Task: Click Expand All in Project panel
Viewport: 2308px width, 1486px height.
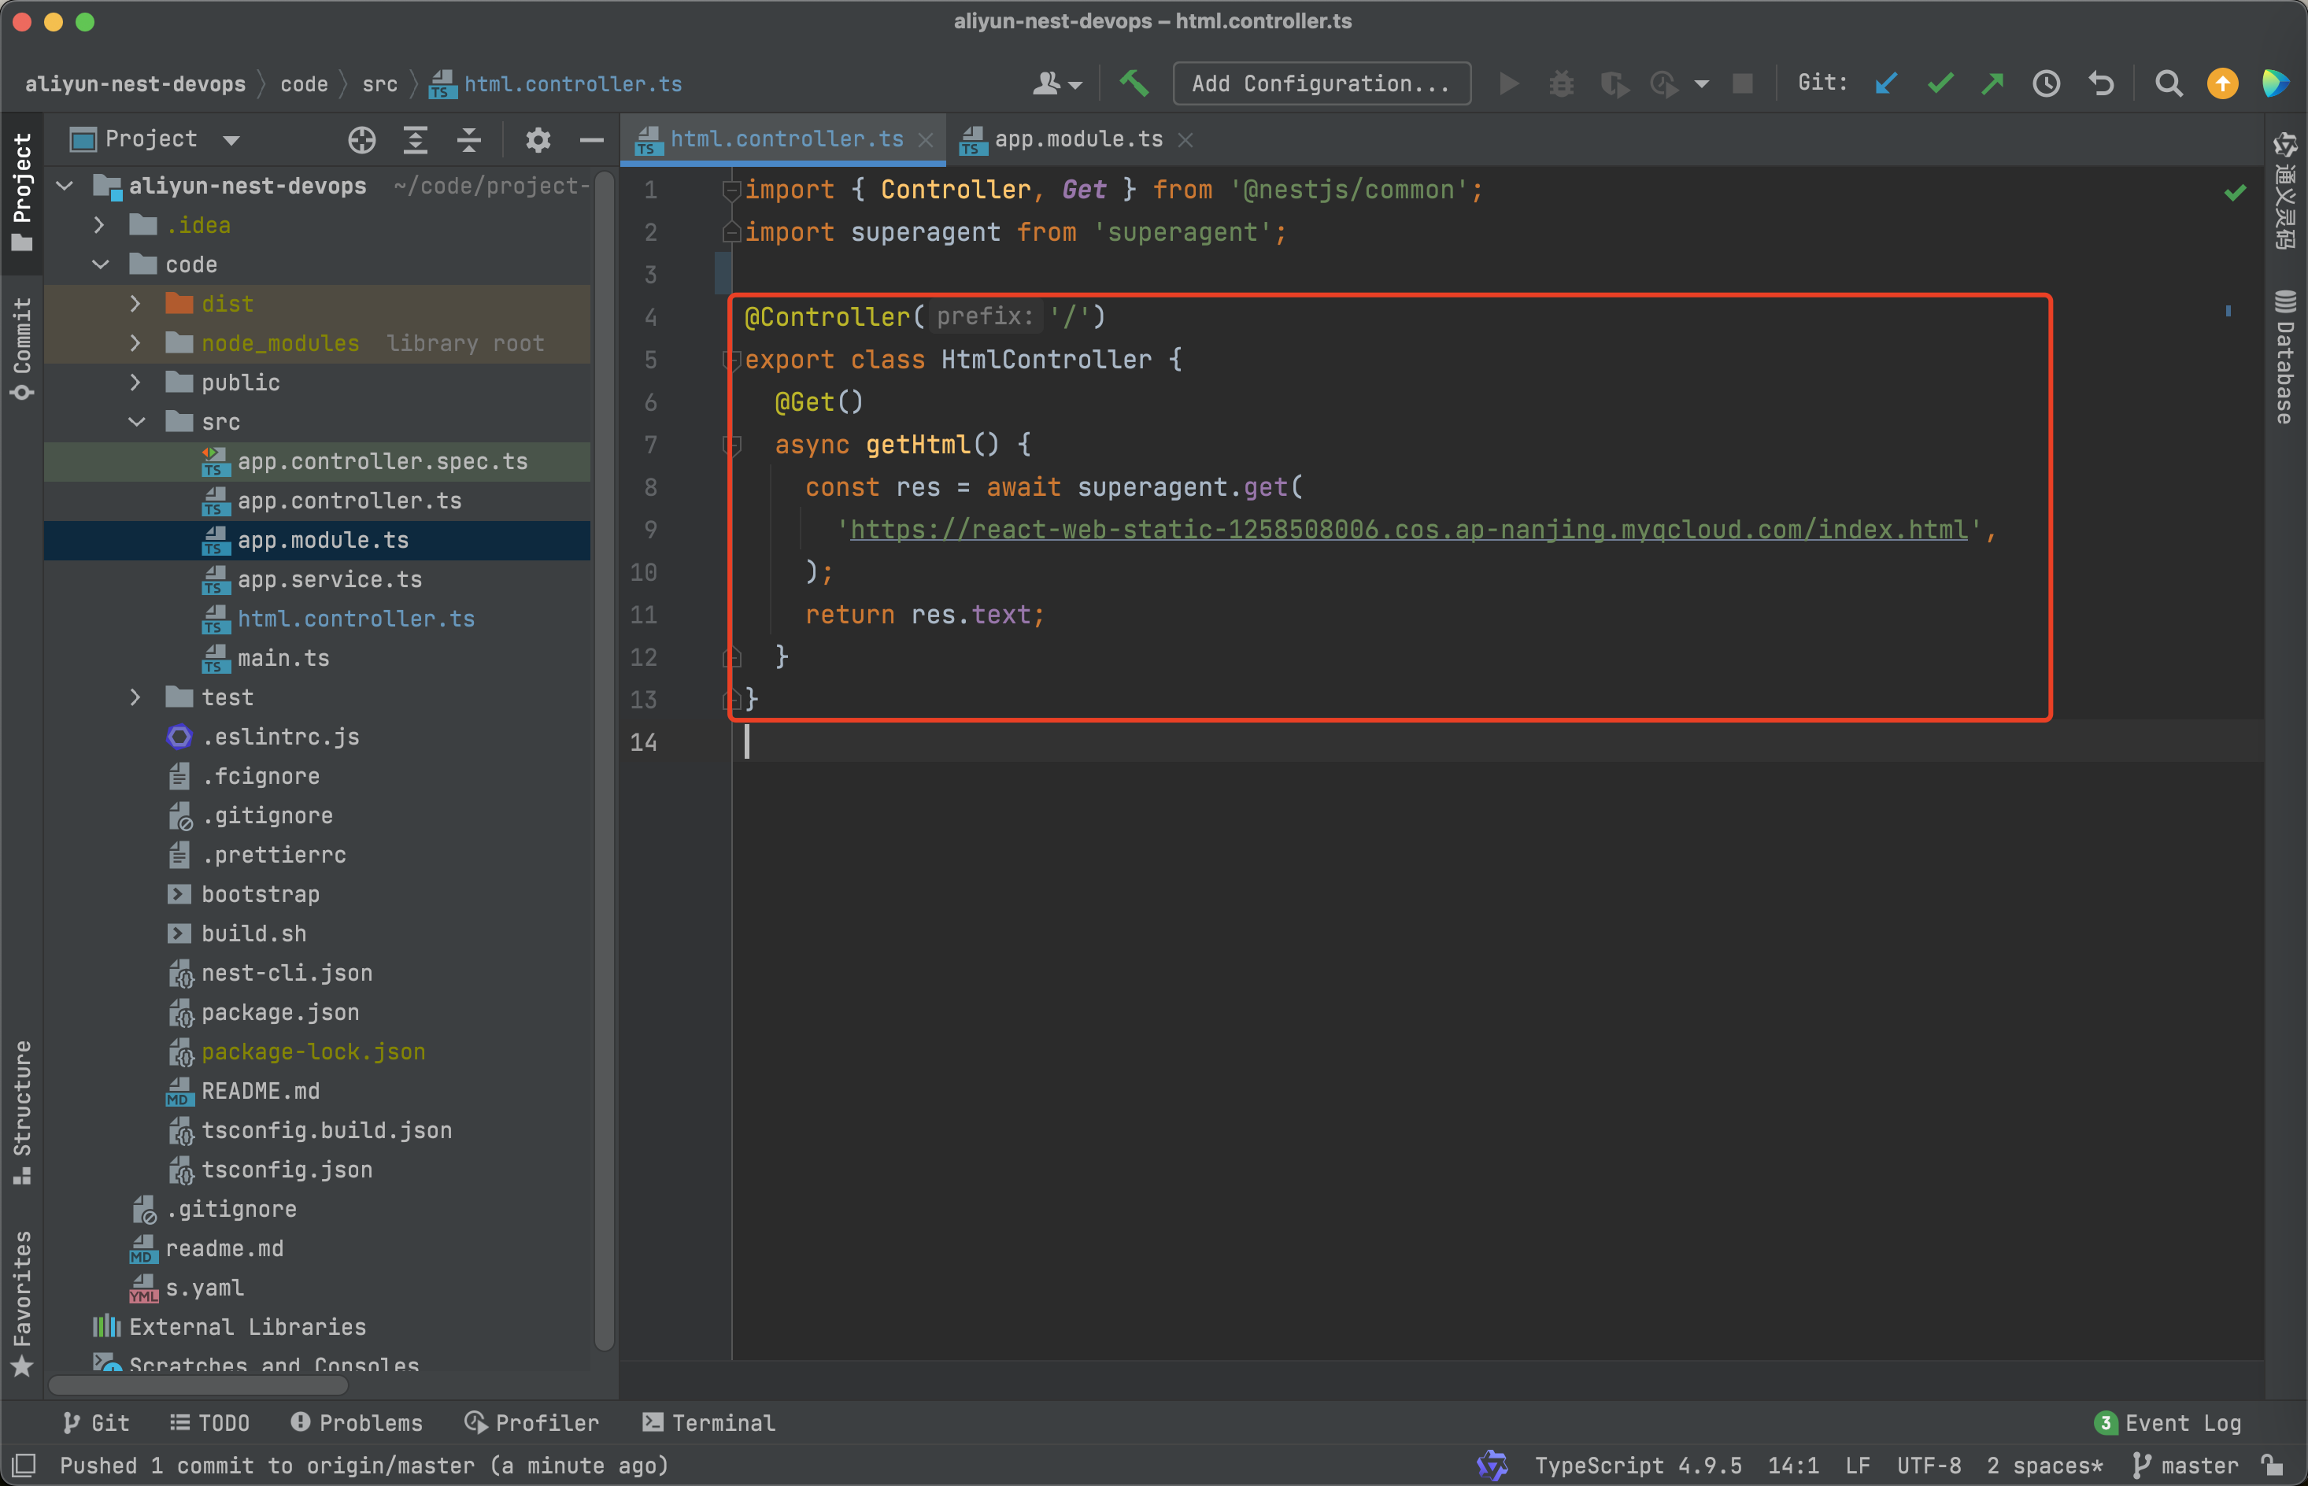Action: 415,140
